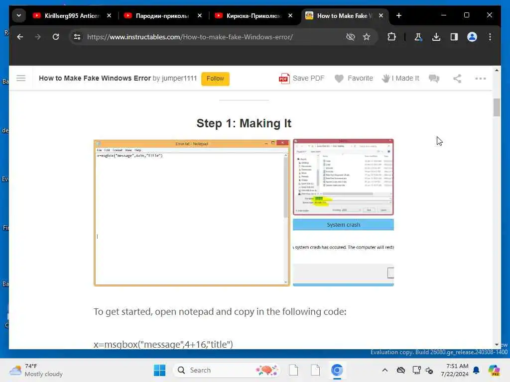Close the Кирюха-Приколюха tab

coord(290,15)
